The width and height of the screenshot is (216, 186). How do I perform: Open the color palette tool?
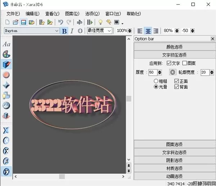click(x=6, y=54)
